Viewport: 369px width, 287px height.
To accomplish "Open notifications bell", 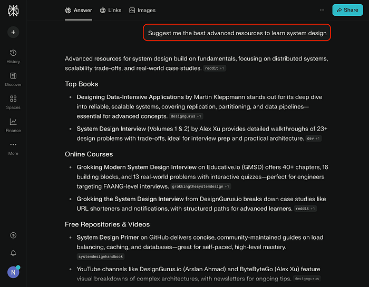I will coord(13,253).
